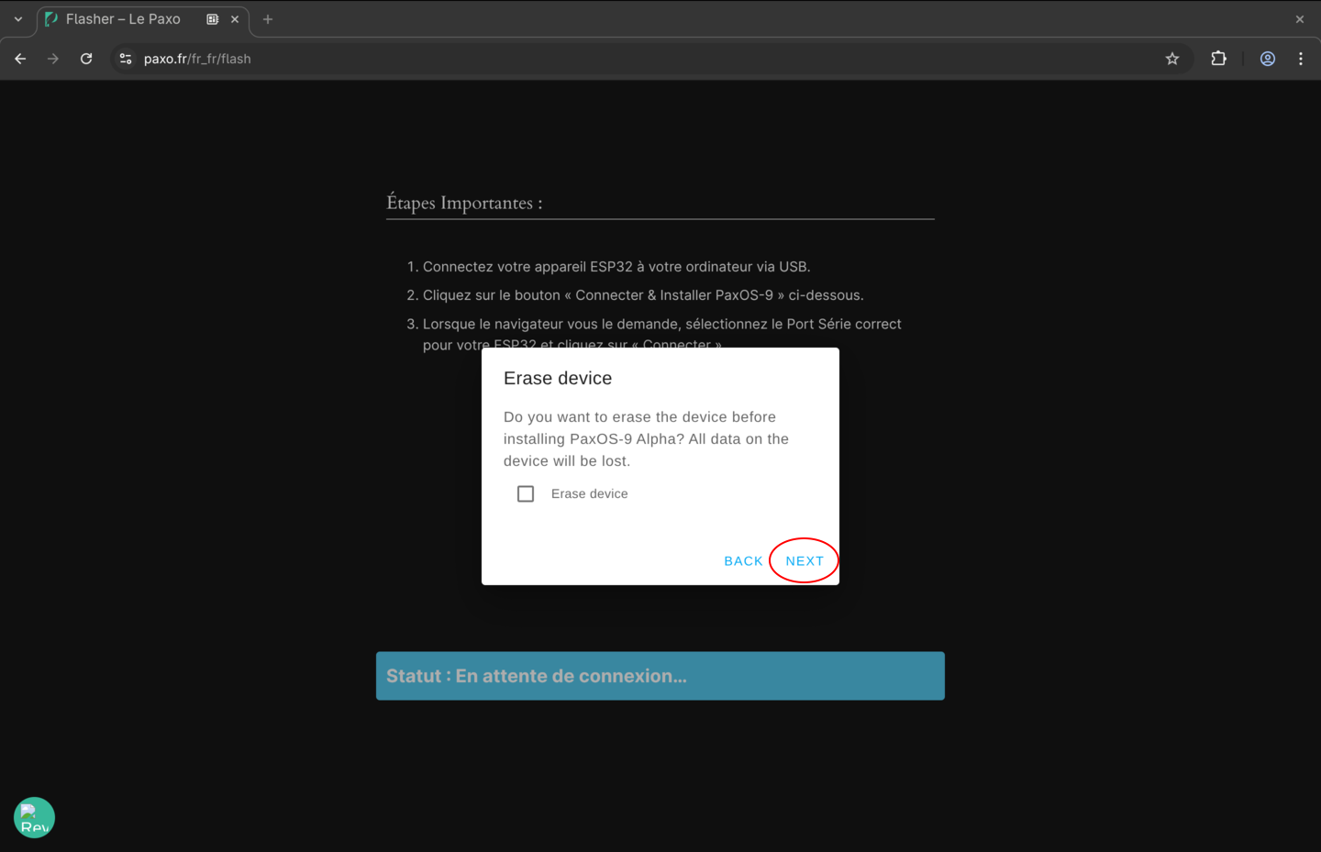Bookmark this page with the star icon
1321x852 pixels.
[1171, 58]
